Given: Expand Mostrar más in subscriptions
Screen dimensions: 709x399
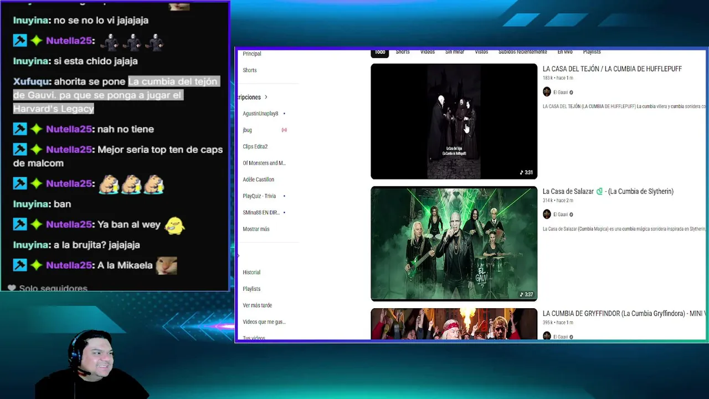Looking at the screenshot, I should coord(256,229).
